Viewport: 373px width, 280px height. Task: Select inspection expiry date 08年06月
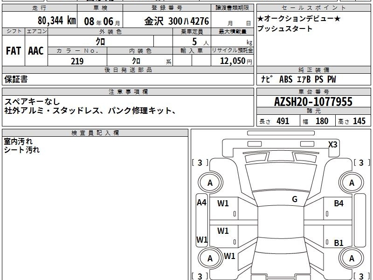(102, 21)
